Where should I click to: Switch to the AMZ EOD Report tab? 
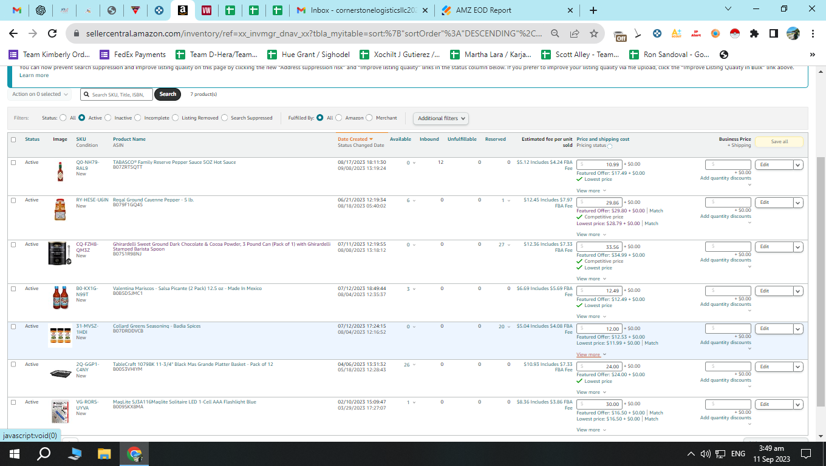click(x=507, y=10)
